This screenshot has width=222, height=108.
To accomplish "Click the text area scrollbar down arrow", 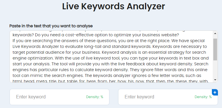I will 215,80.
